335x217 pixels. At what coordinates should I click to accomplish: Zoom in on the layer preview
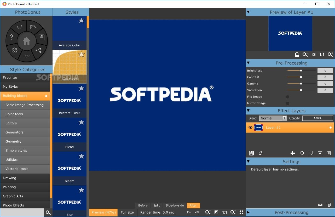click(x=330, y=55)
